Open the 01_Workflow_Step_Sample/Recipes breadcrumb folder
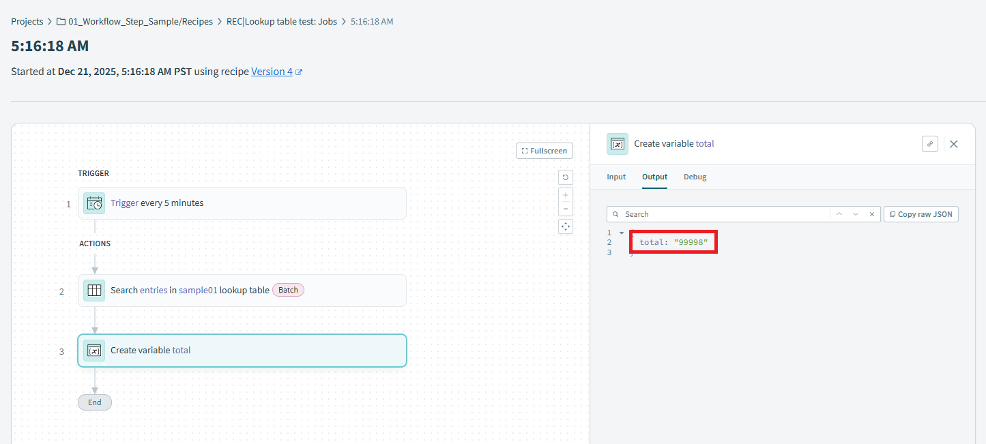 141,21
